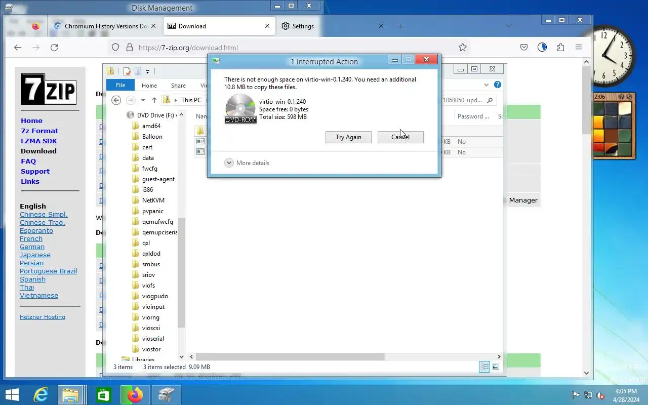Switch to Chromium History Versions tab
The height and width of the screenshot is (405, 648).
(106, 26)
